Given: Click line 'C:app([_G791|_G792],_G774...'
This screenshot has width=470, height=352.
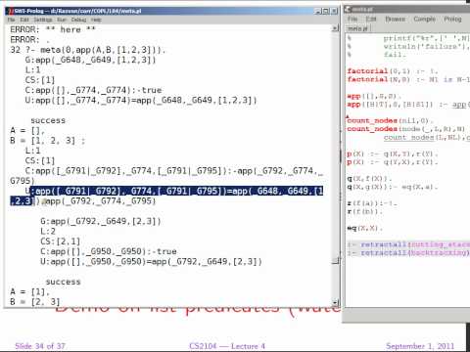Looking at the screenshot, I should pyautogui.click(x=173, y=171).
